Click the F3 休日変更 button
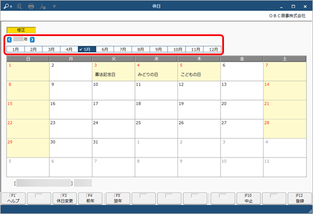Image resolution: width=313 pixels, height=214 pixels. [65, 198]
